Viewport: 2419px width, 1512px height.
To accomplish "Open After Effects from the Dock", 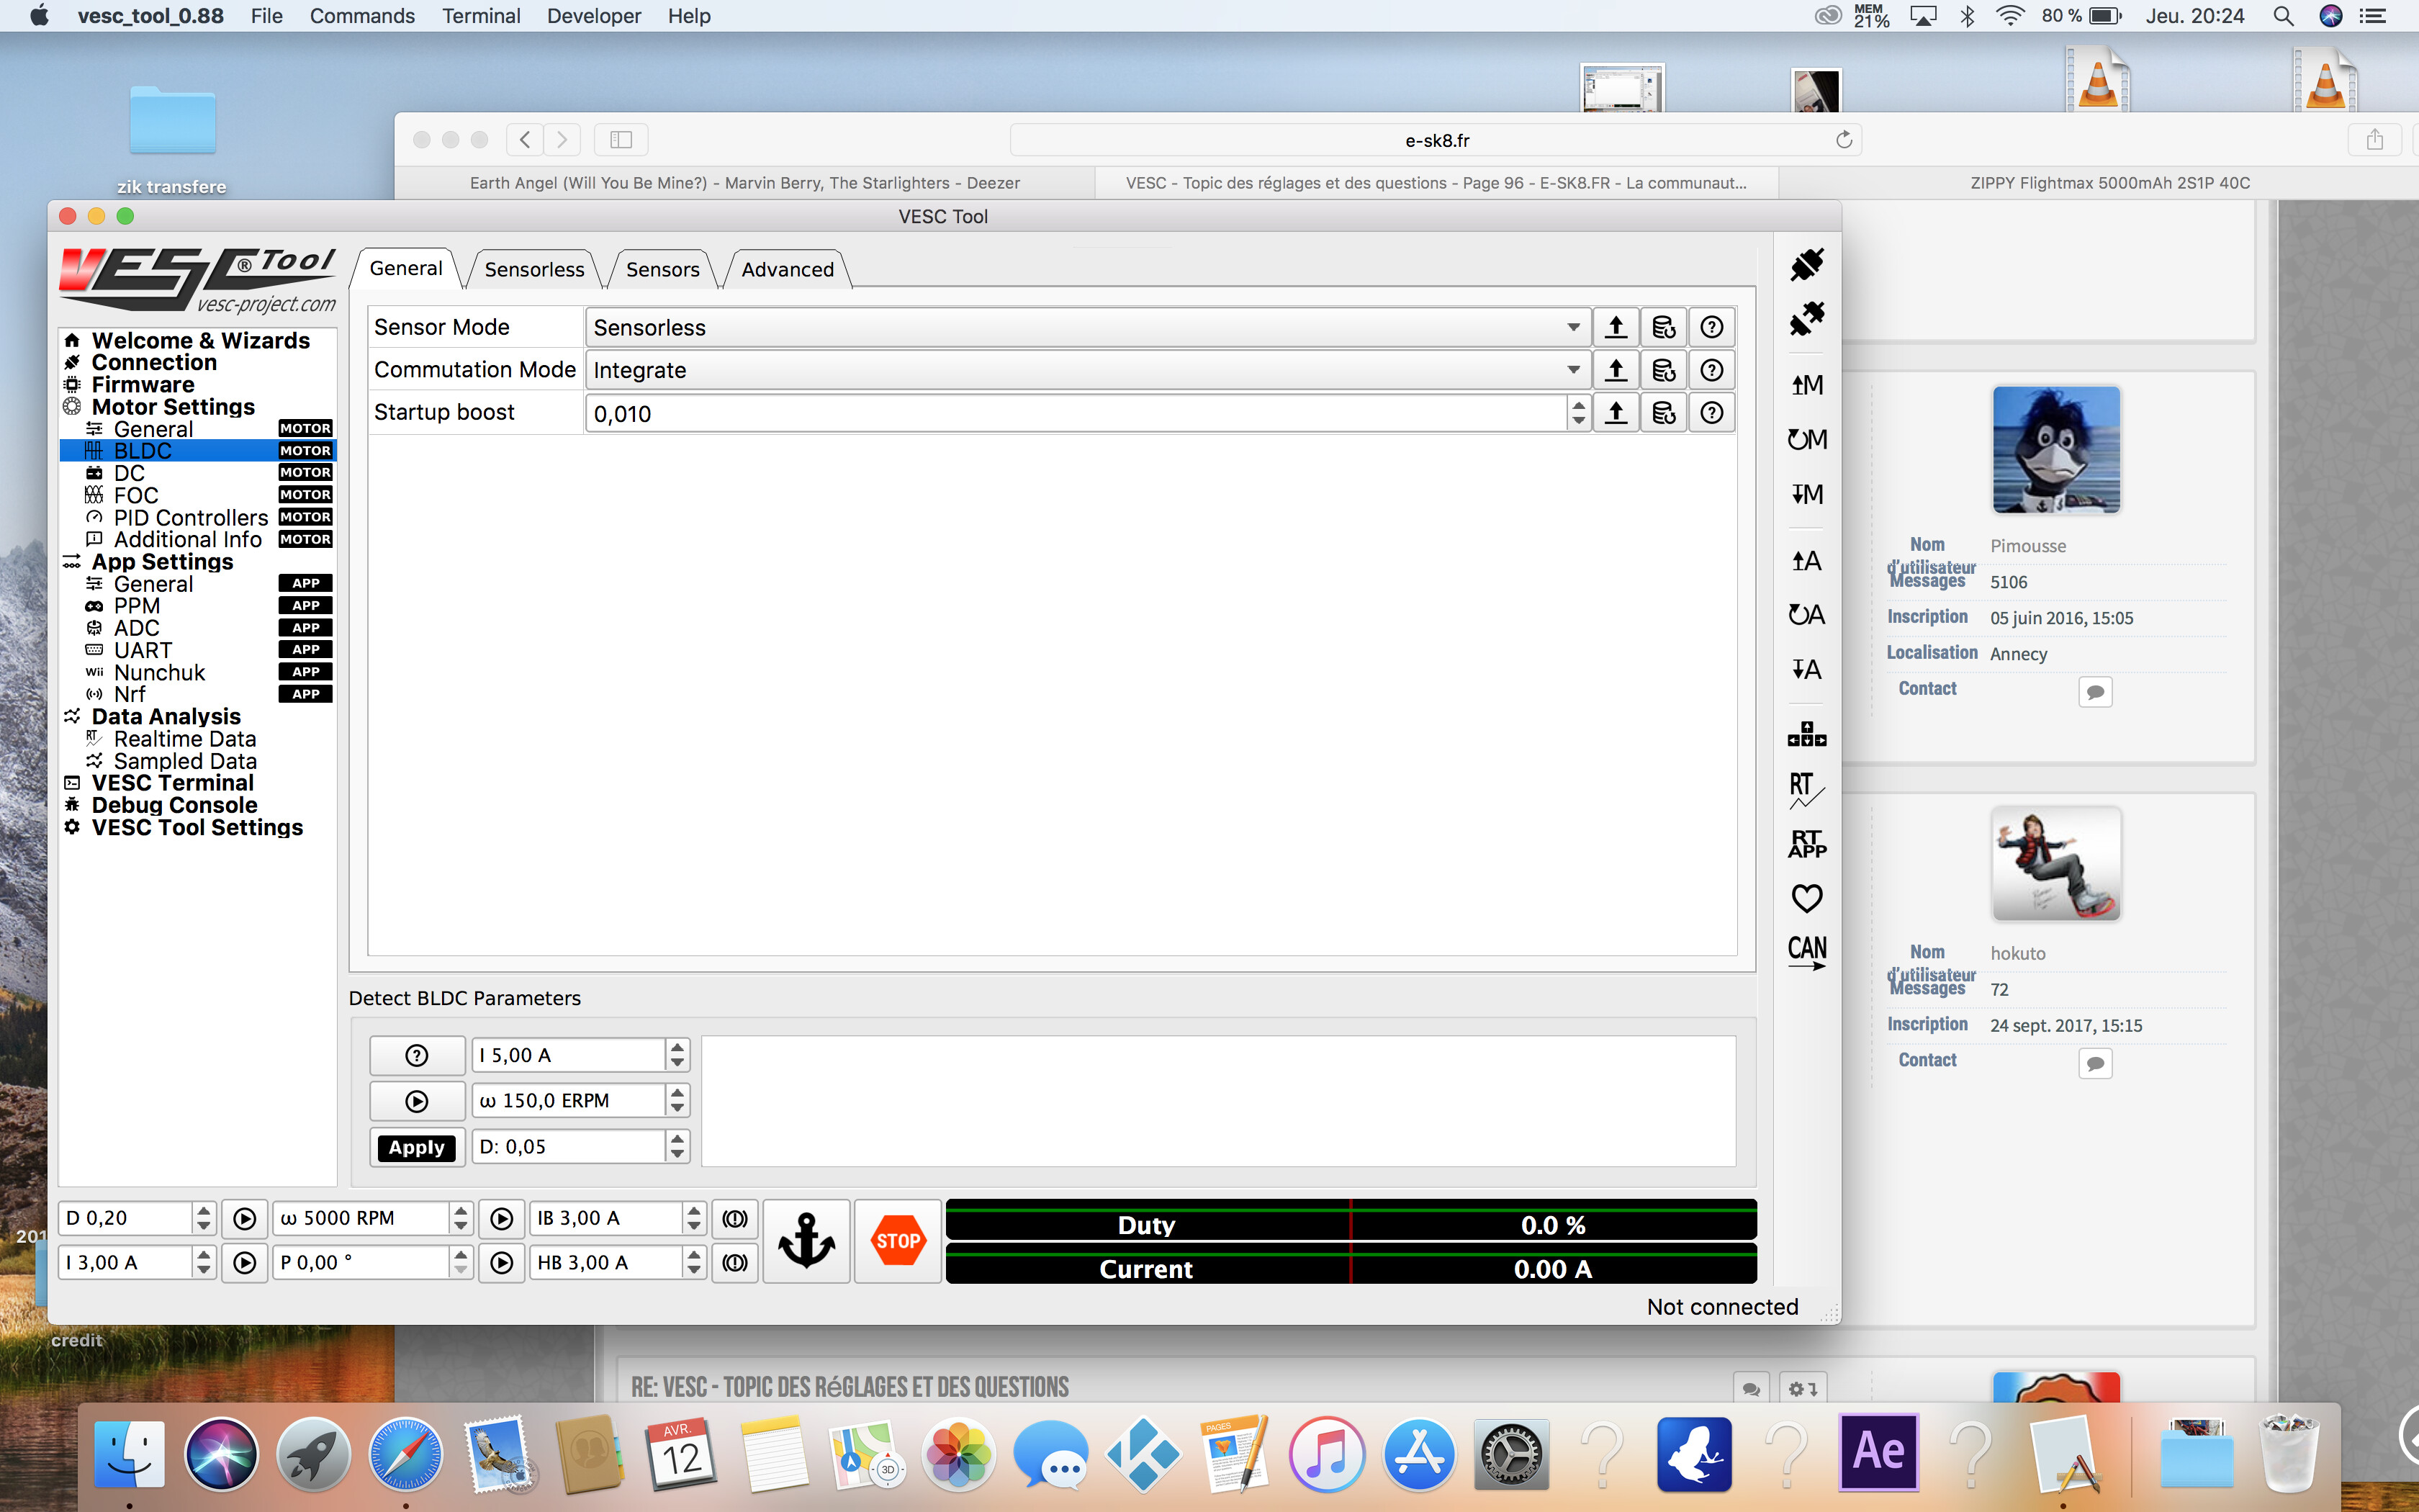I will tap(1878, 1452).
